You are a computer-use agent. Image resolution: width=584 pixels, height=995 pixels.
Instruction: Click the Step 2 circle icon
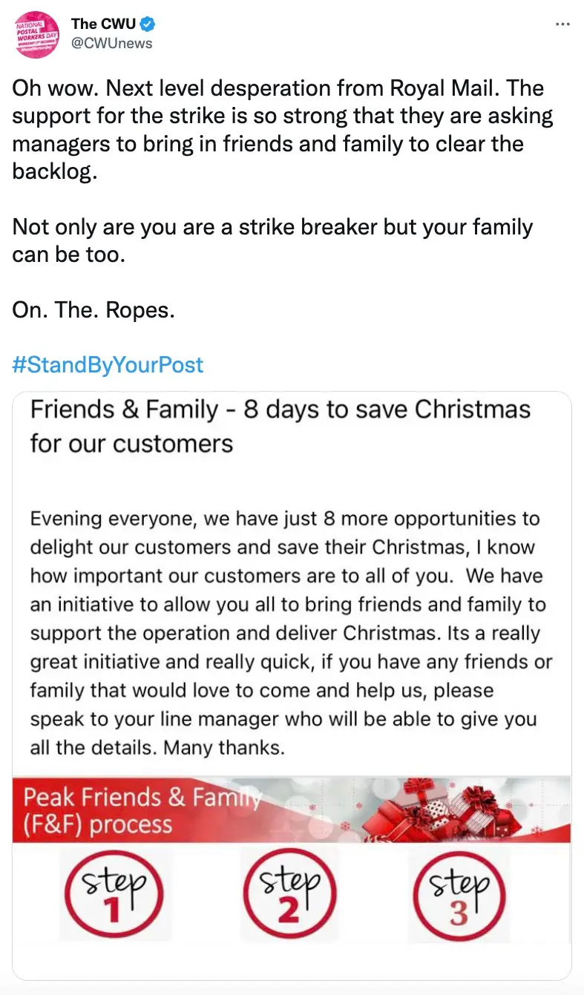(289, 894)
